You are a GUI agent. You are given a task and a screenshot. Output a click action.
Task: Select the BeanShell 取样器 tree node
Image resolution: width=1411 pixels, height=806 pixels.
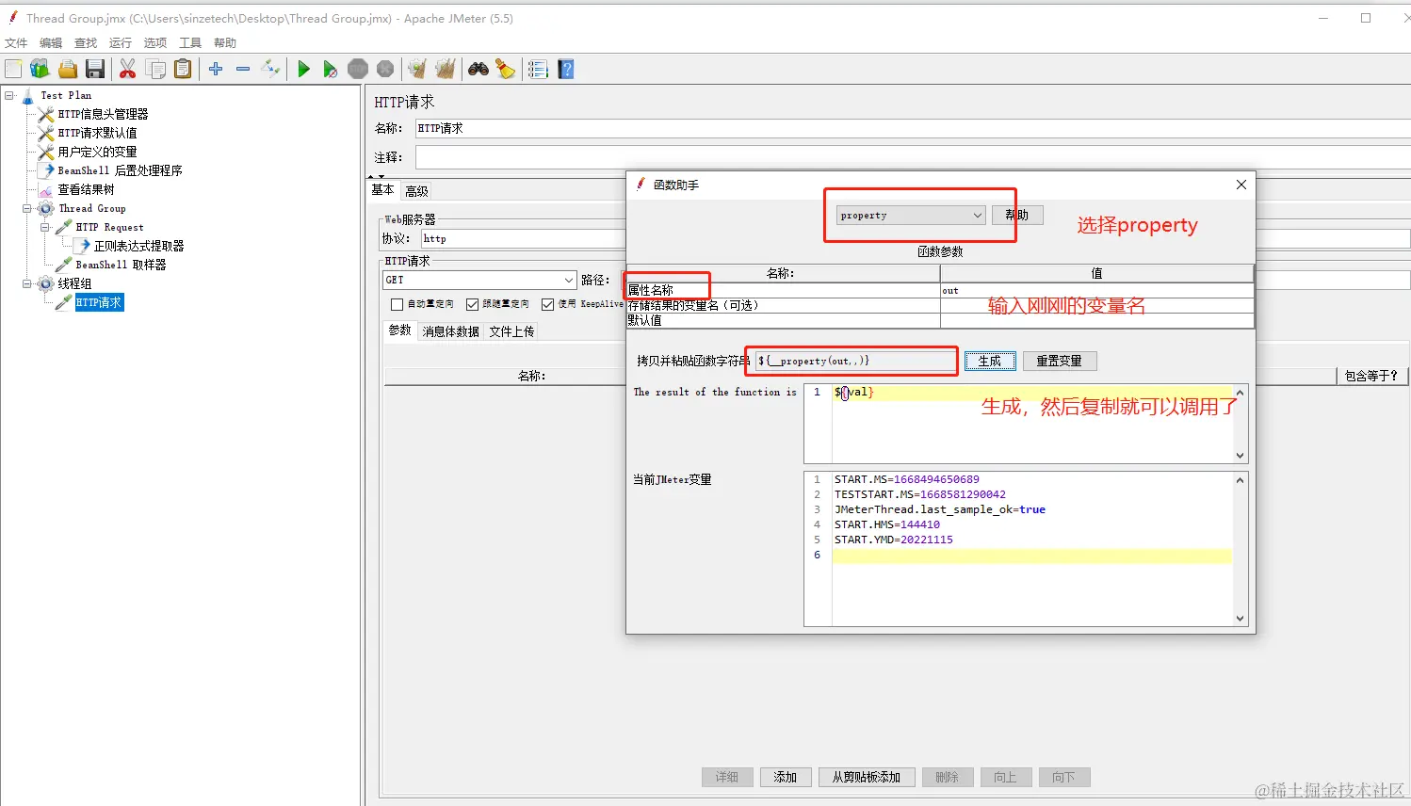[x=121, y=265]
